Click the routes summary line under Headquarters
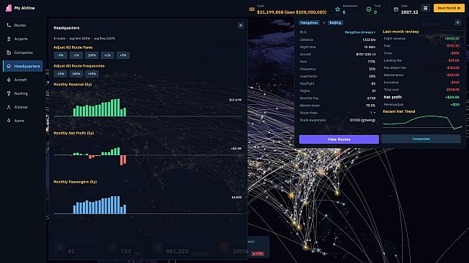This screenshot has height=263, width=469. click(x=84, y=39)
